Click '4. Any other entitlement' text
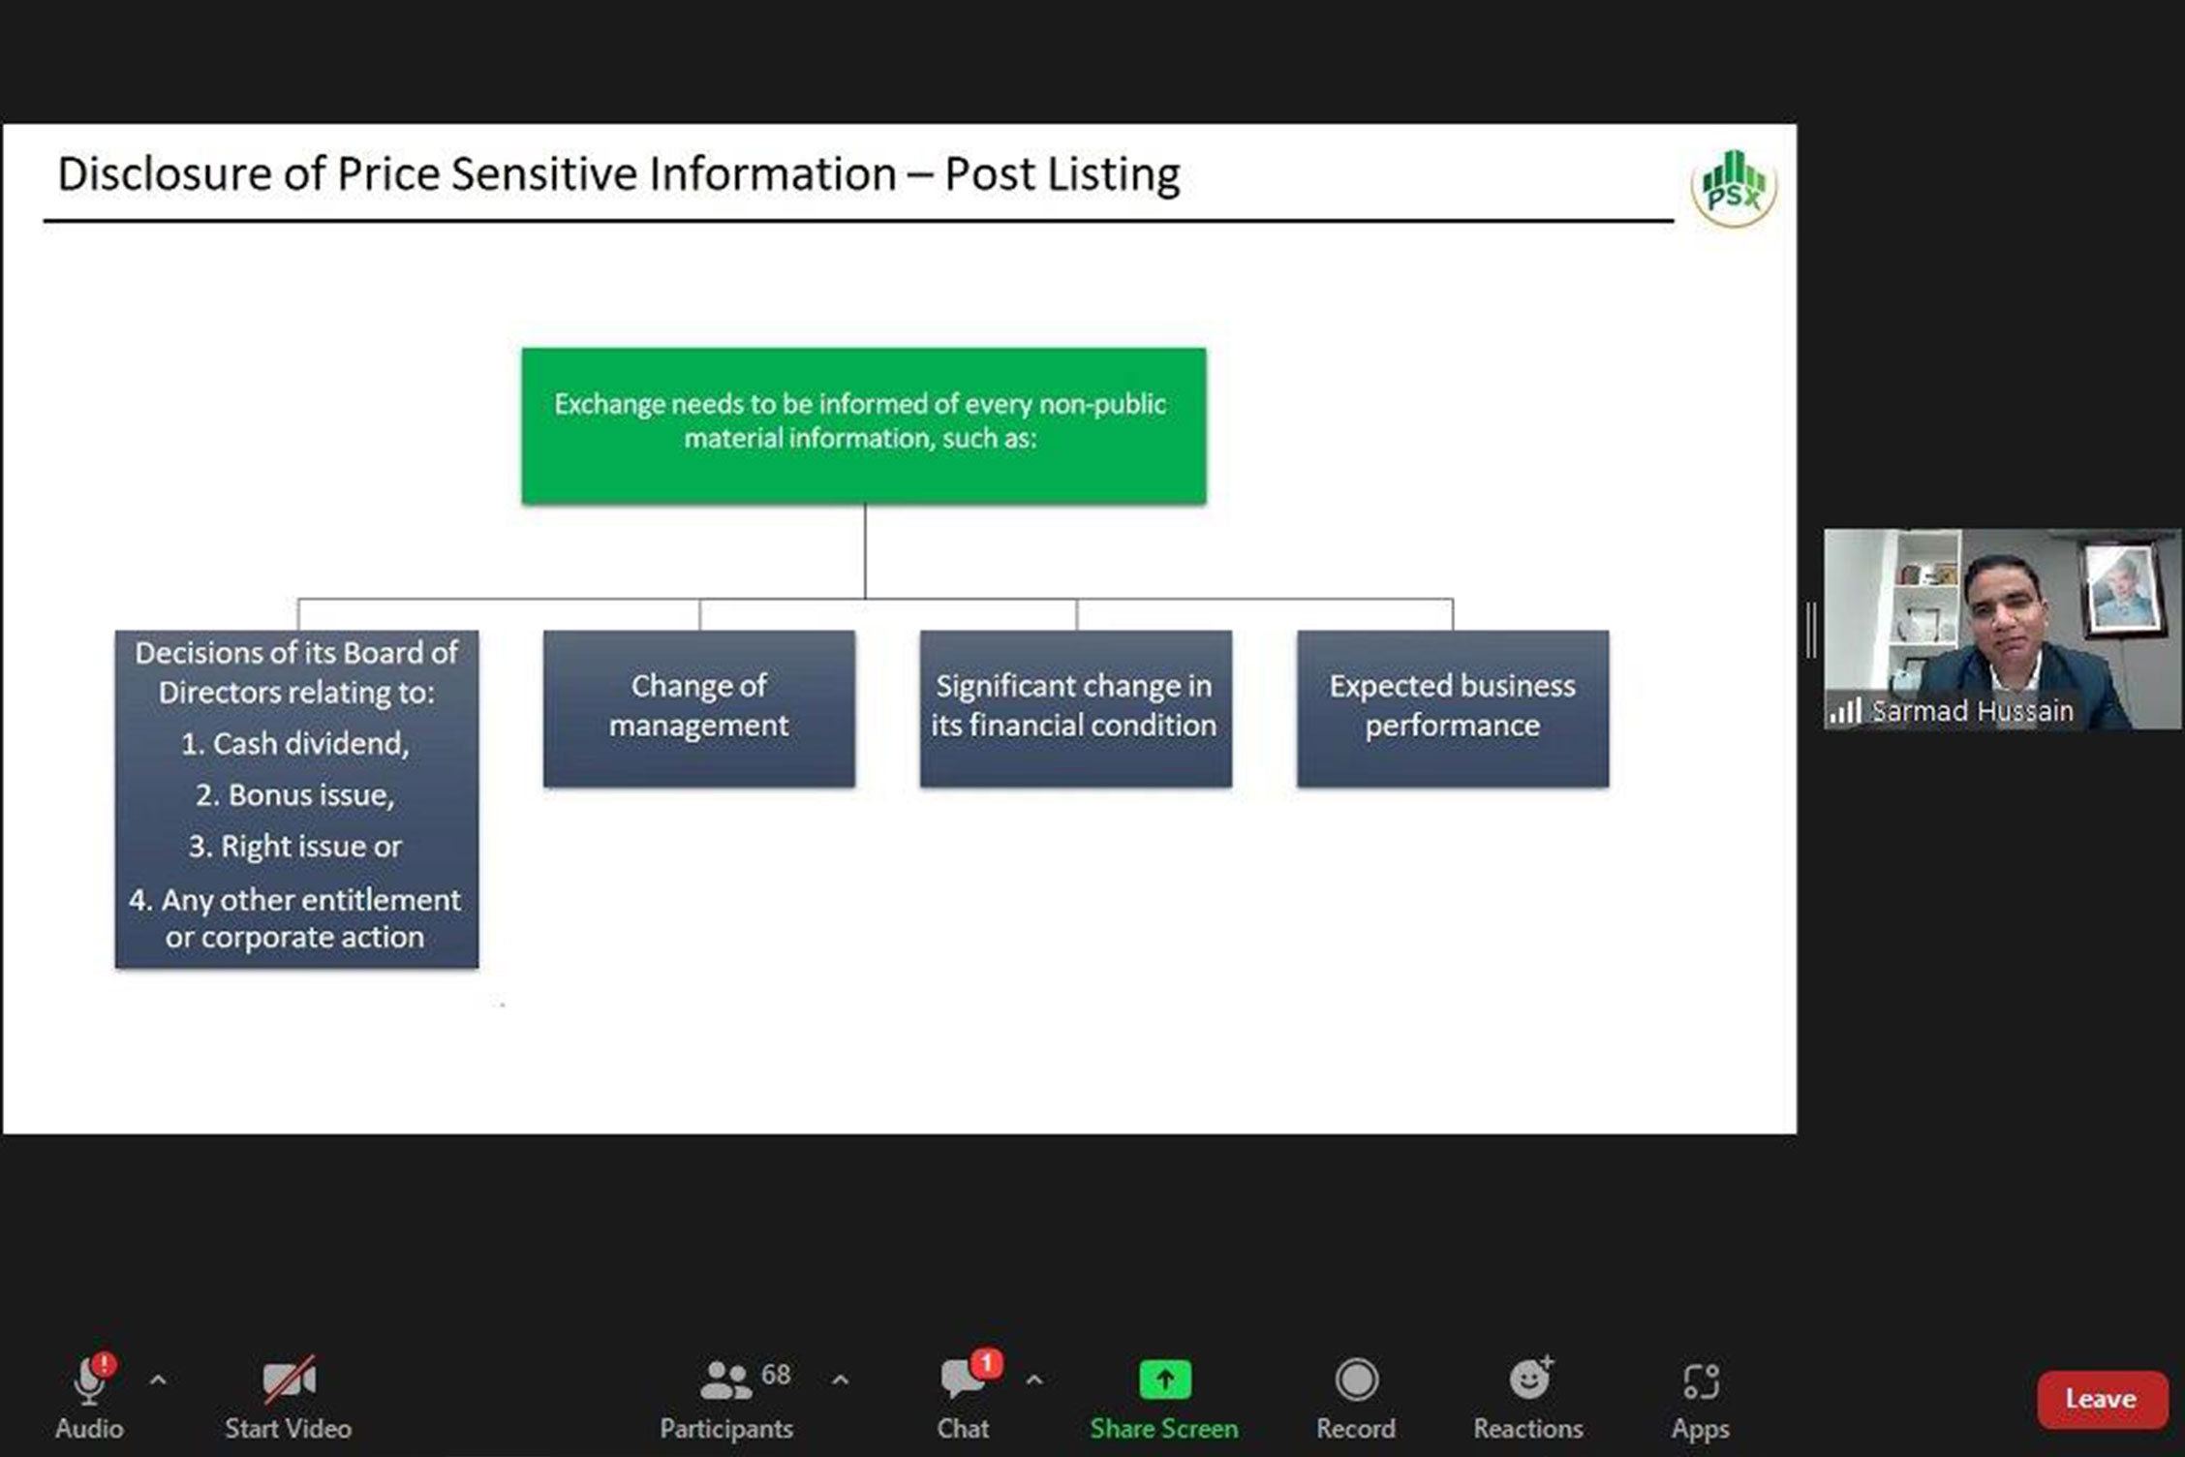2185x1457 pixels. tap(295, 900)
